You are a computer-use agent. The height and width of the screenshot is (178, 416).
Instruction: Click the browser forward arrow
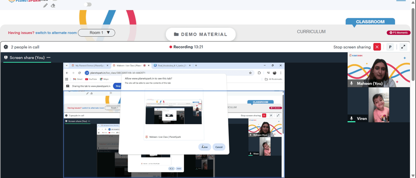73,72
